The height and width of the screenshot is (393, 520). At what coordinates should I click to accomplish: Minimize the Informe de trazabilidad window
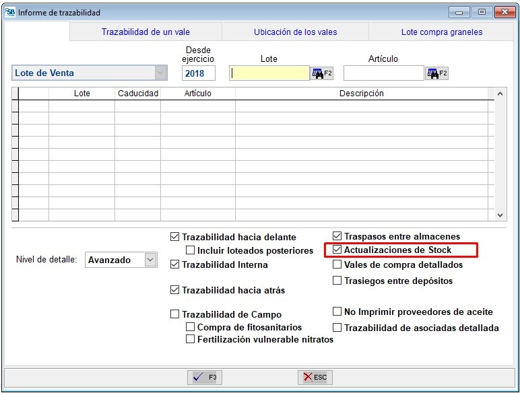[x=459, y=13]
